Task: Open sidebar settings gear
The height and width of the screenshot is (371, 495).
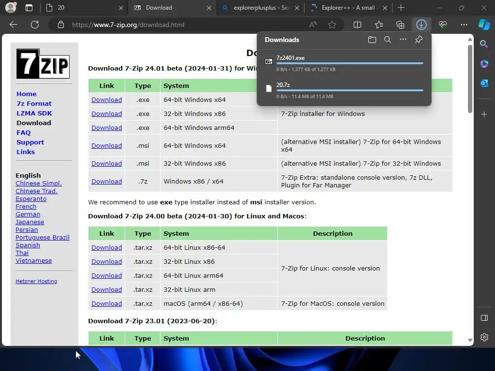Action: 484,337
